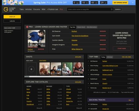Open Creep by Radiohead
The width and height of the screenshot is (139, 111).
click(x=104, y=79)
